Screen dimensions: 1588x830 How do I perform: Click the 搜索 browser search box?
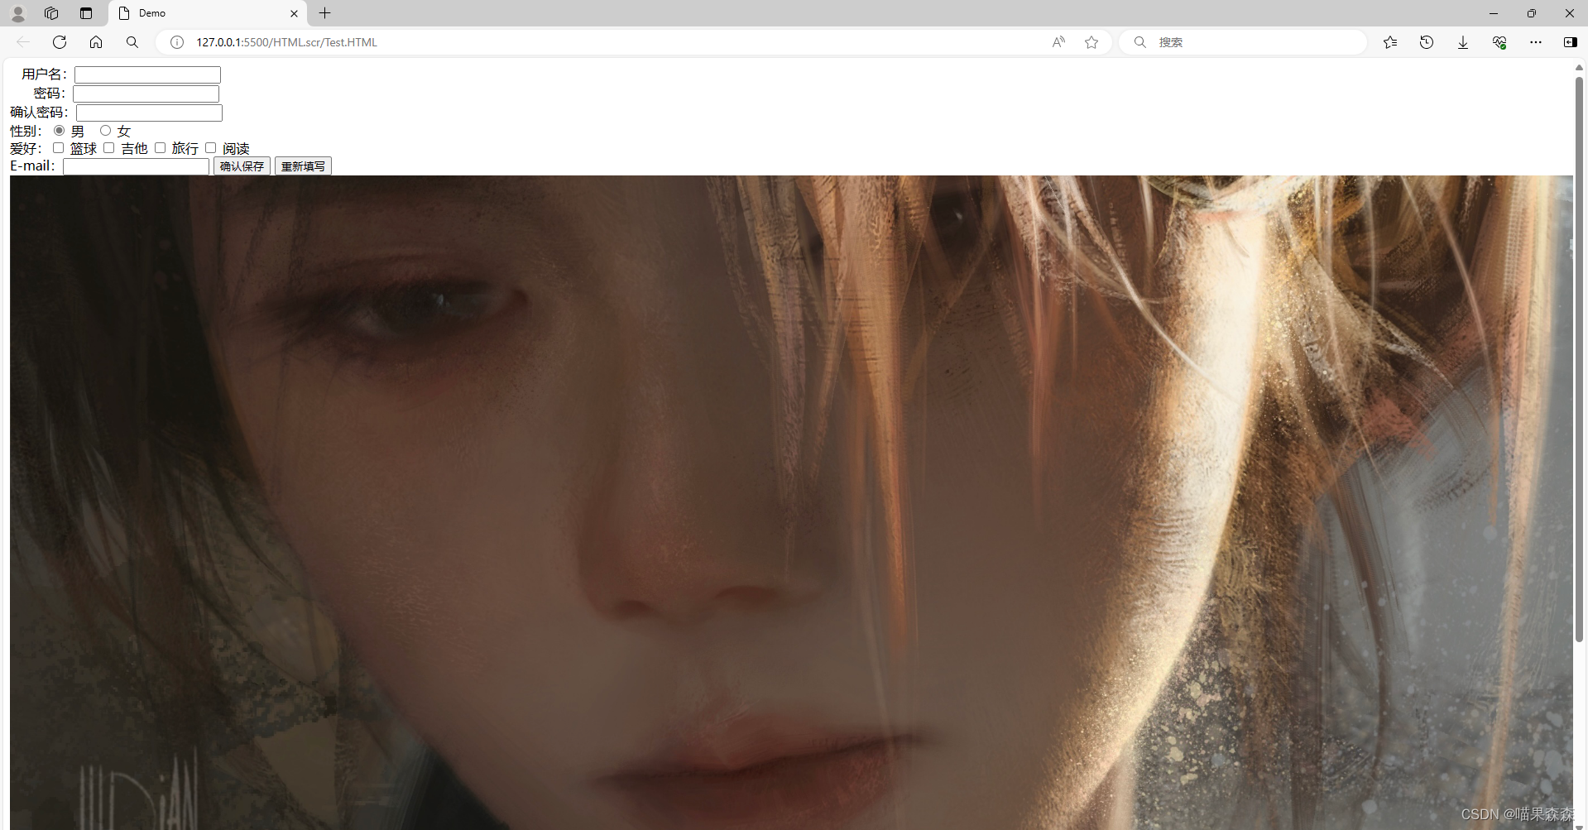1242,42
